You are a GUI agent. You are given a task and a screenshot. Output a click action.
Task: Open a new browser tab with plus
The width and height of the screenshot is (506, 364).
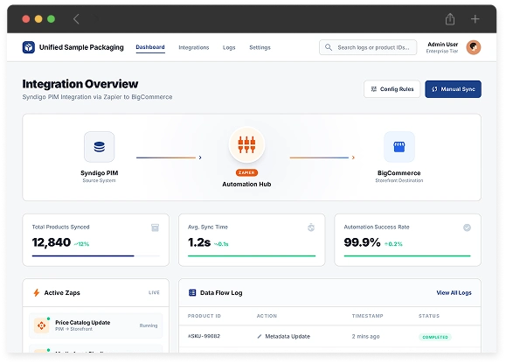pyautogui.click(x=475, y=18)
